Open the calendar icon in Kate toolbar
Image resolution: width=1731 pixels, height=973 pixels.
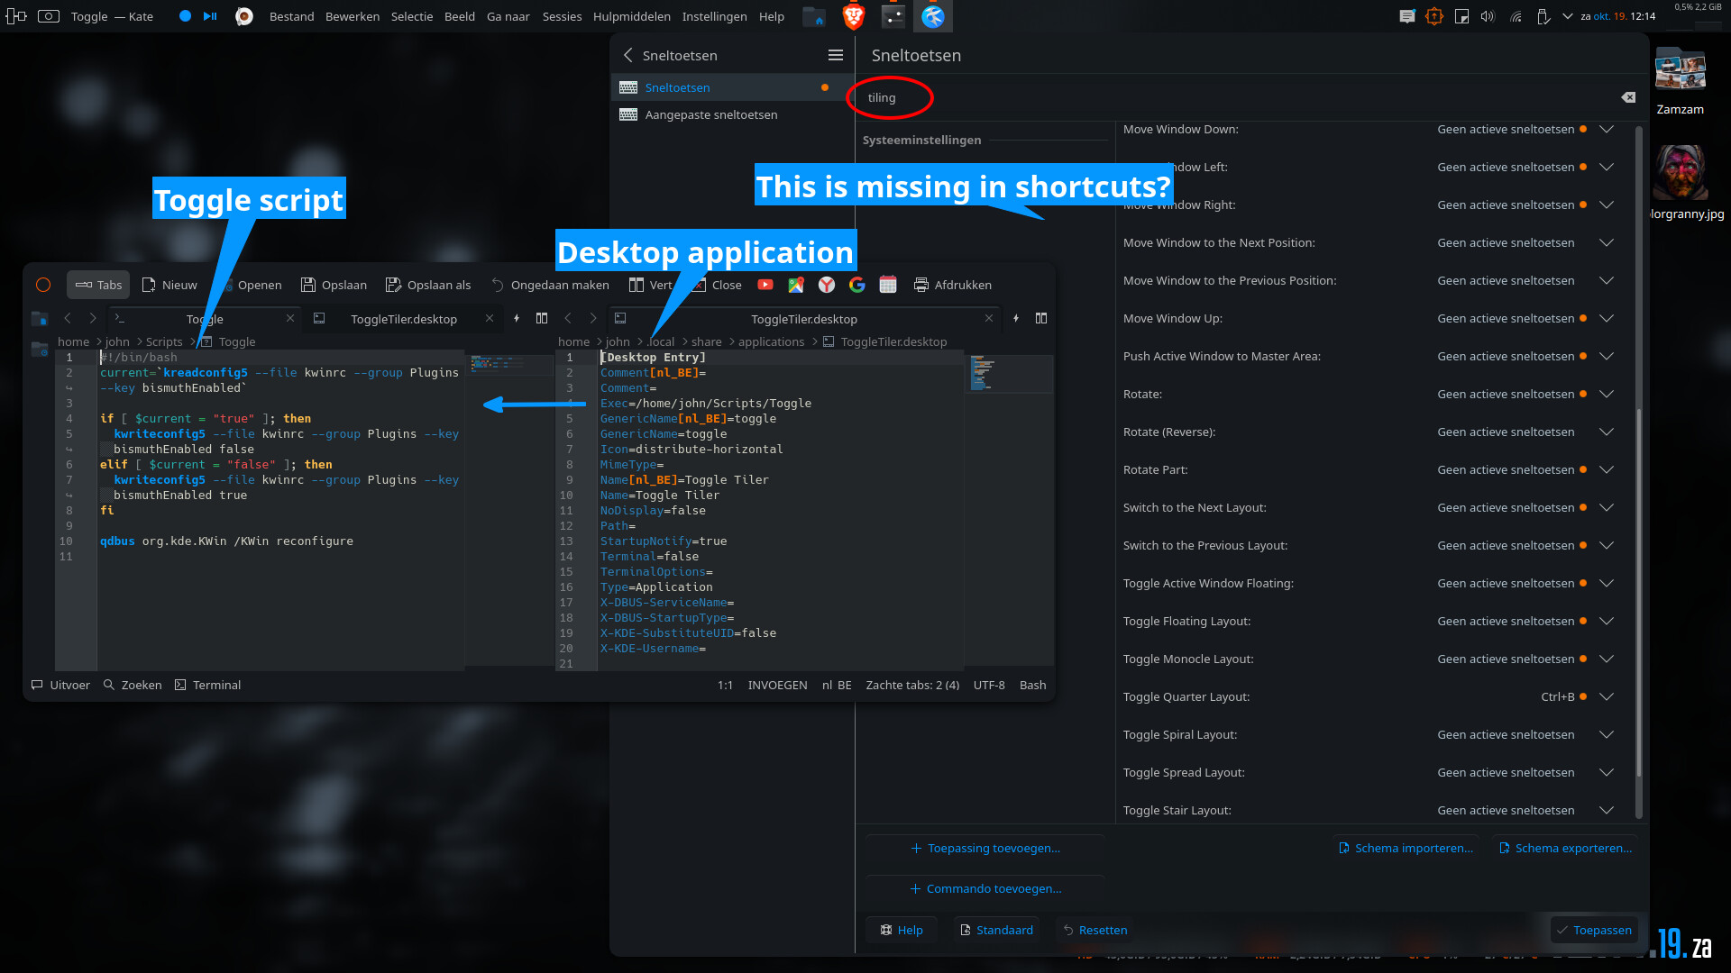[888, 285]
